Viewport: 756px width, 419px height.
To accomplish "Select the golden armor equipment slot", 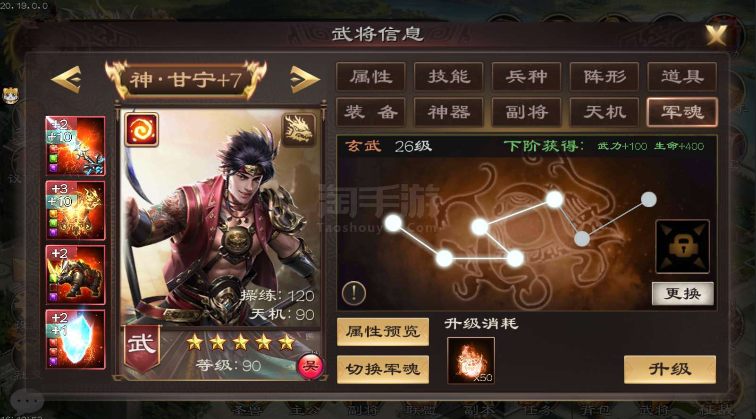I will point(76,210).
